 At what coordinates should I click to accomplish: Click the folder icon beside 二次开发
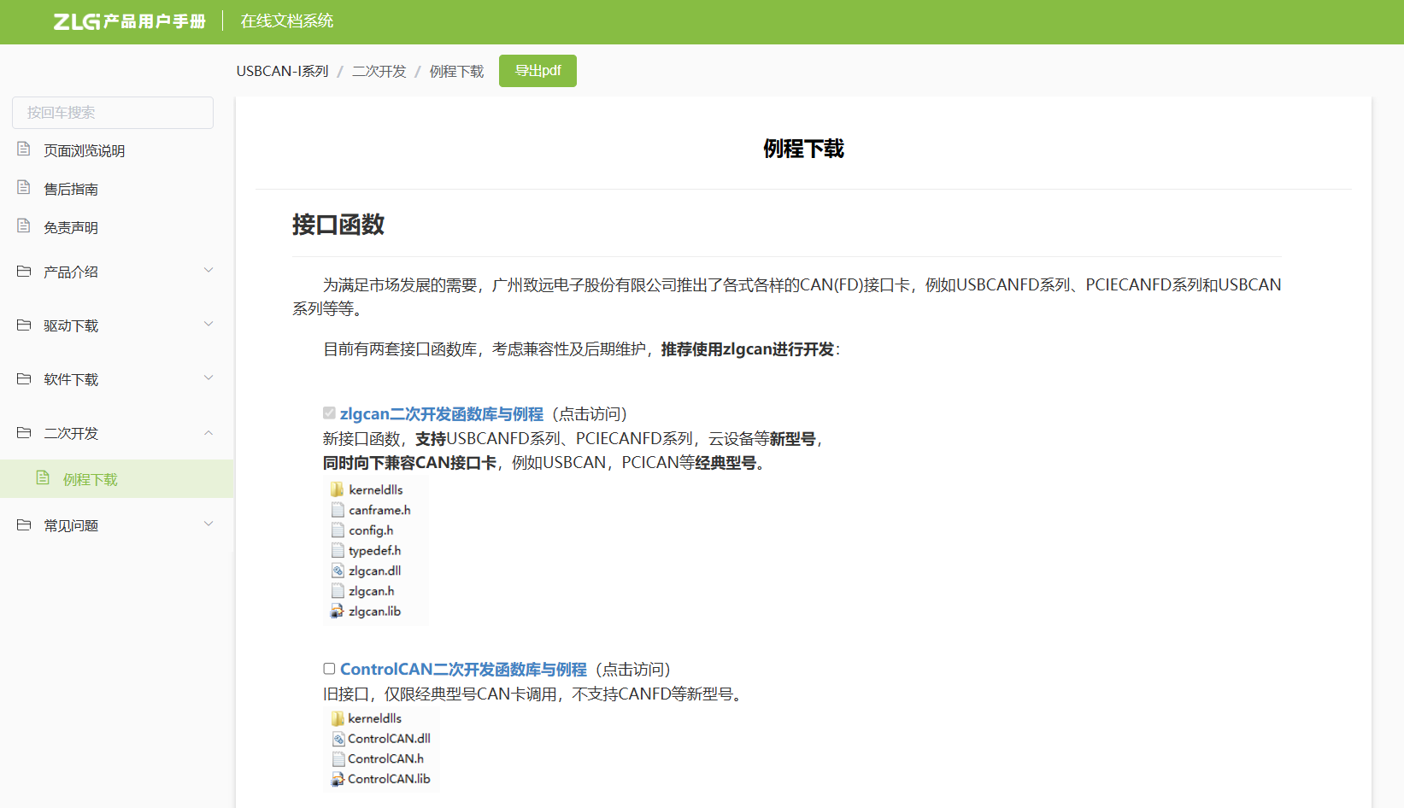[x=24, y=433]
